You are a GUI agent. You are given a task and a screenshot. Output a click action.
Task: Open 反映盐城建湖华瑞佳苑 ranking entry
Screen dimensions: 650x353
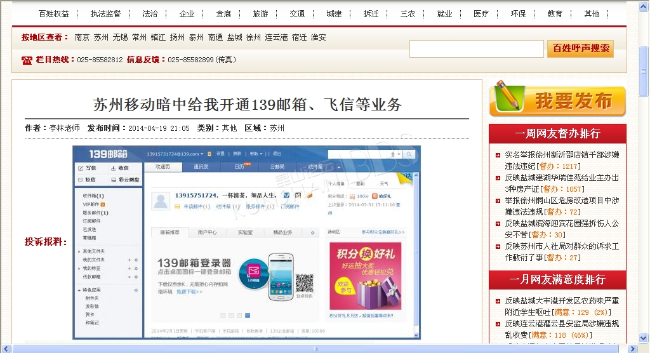(x=562, y=183)
